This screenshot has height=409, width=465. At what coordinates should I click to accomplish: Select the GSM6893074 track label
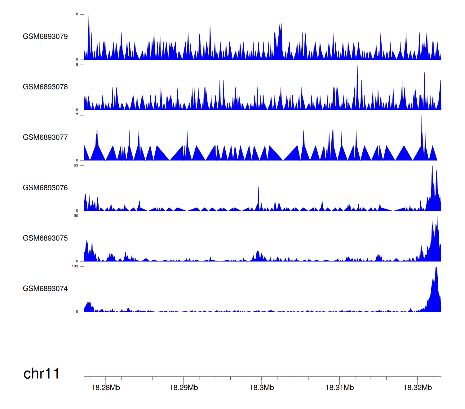tap(45, 289)
